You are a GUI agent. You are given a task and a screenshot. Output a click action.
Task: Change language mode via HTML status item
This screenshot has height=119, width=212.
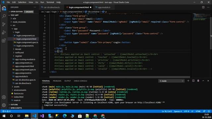(198, 111)
